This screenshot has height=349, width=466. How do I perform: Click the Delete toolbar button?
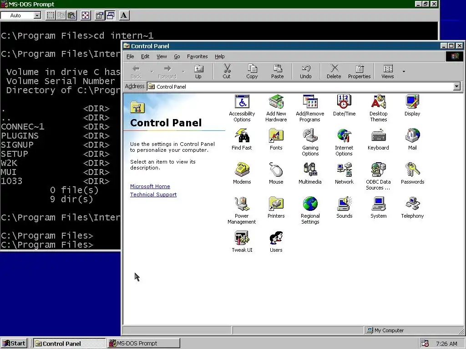pos(334,71)
